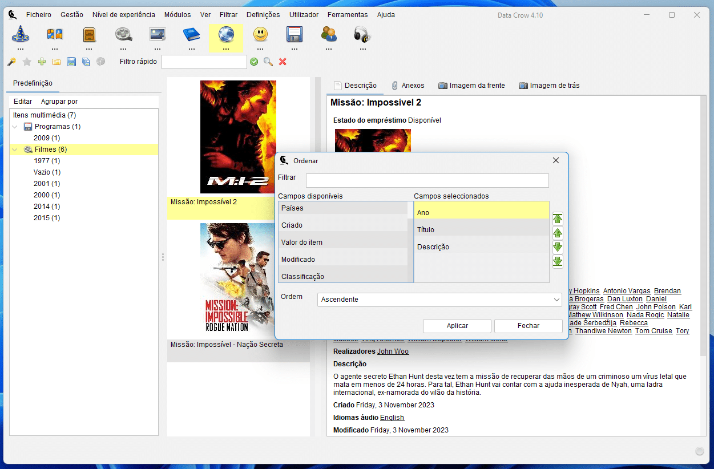Image resolution: width=714 pixels, height=469 pixels.
Task: Open the smiley face module icon
Action: point(260,35)
